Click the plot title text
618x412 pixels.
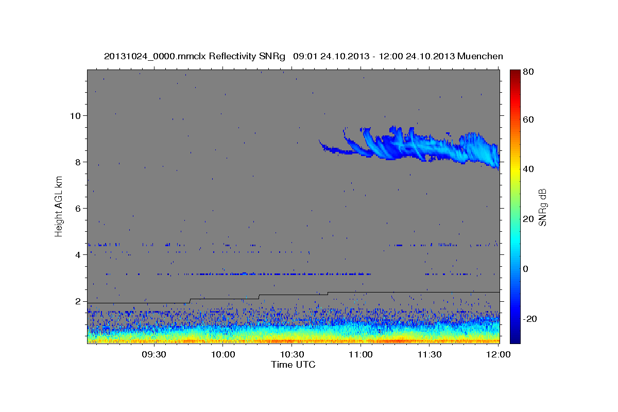(303, 56)
